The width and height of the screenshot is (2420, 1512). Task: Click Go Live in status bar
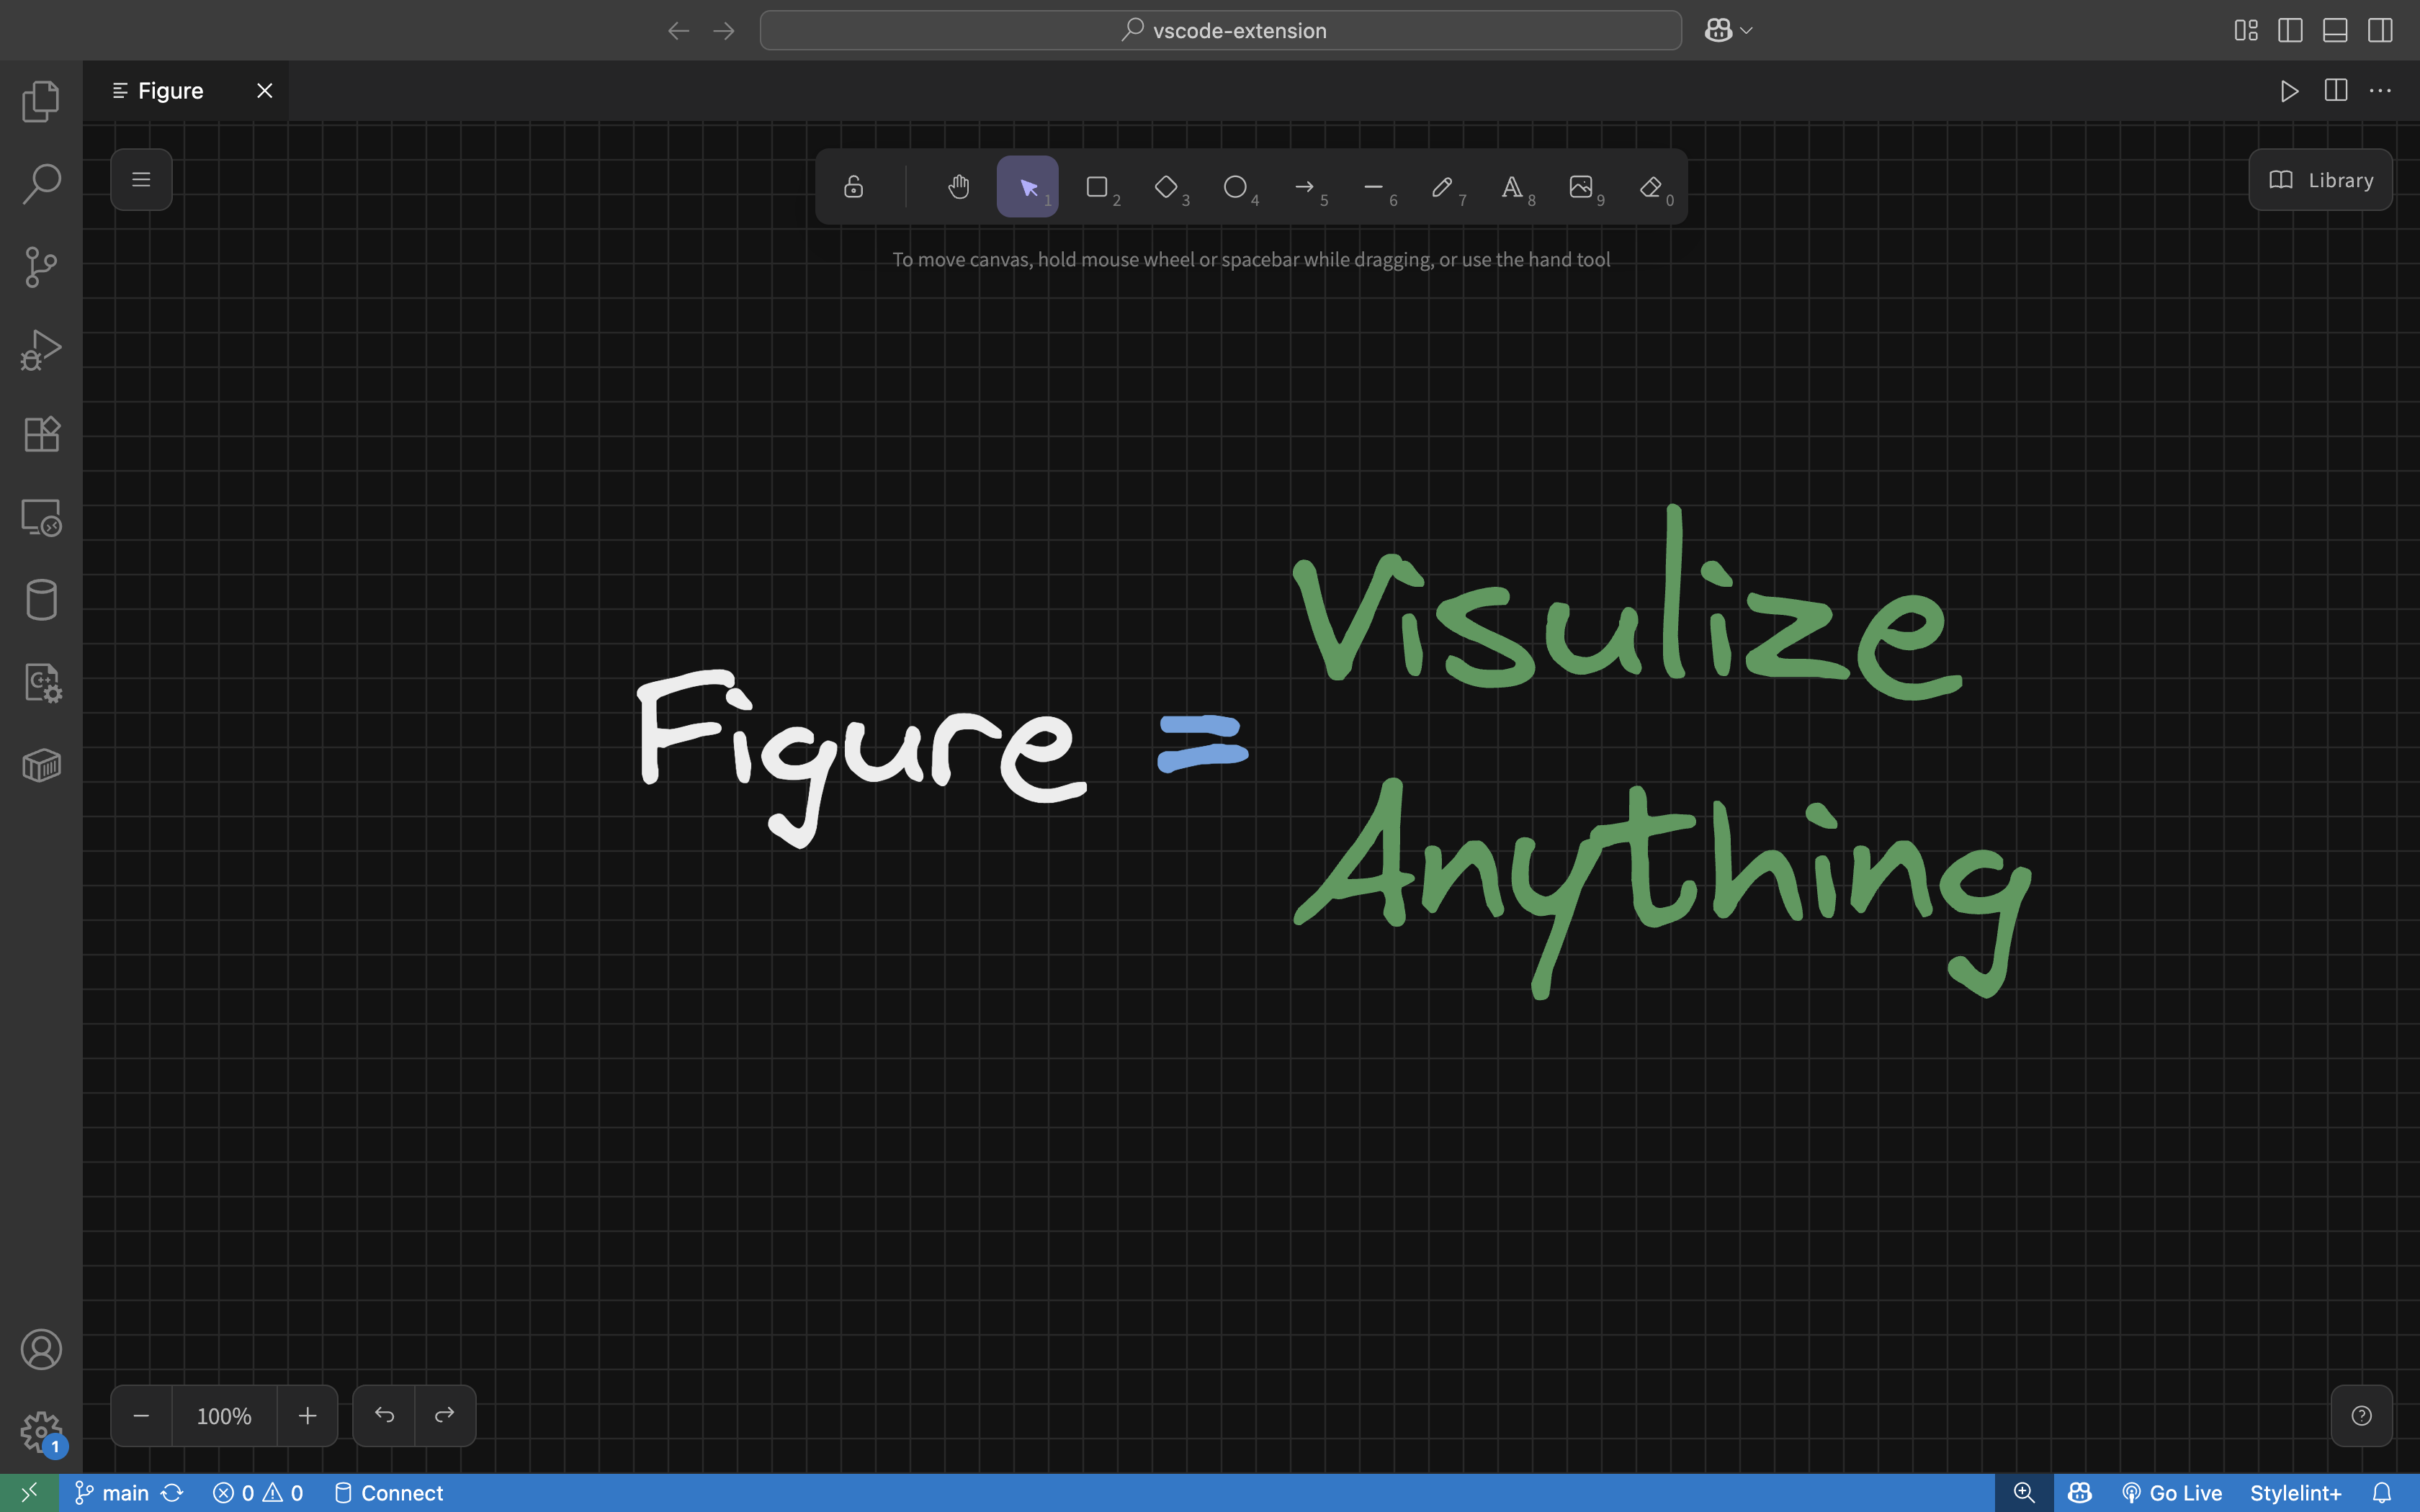(x=2172, y=1493)
